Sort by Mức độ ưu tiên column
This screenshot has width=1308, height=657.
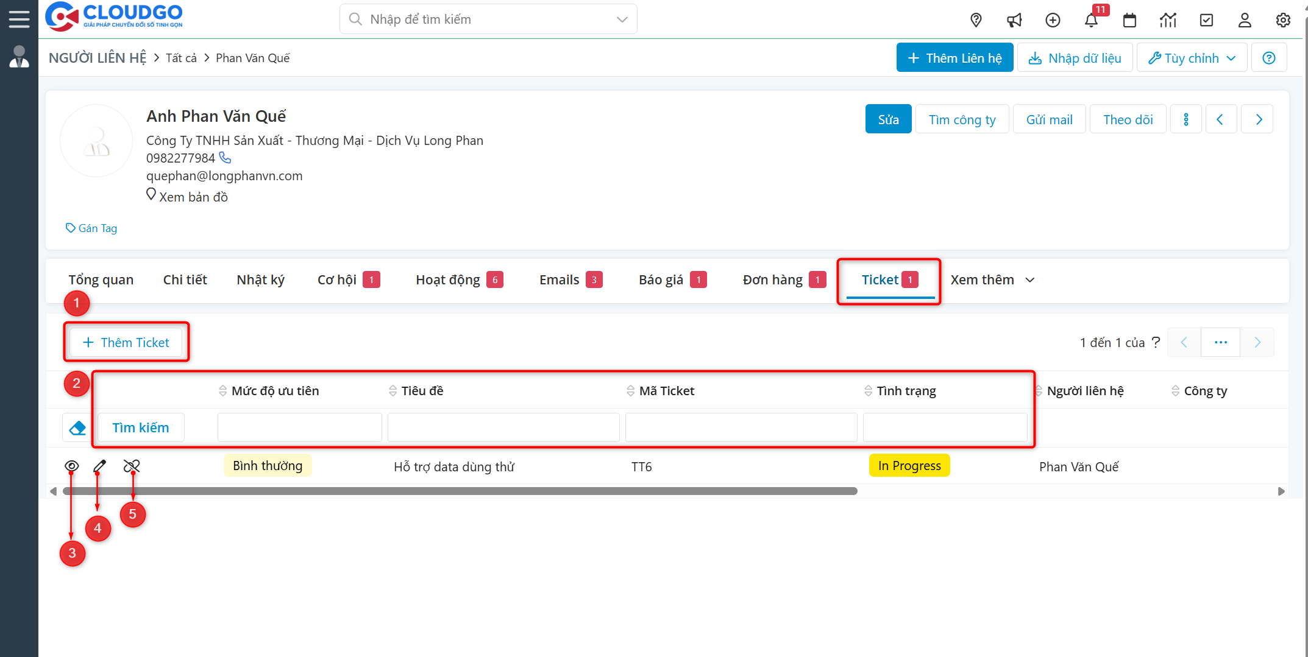[274, 391]
